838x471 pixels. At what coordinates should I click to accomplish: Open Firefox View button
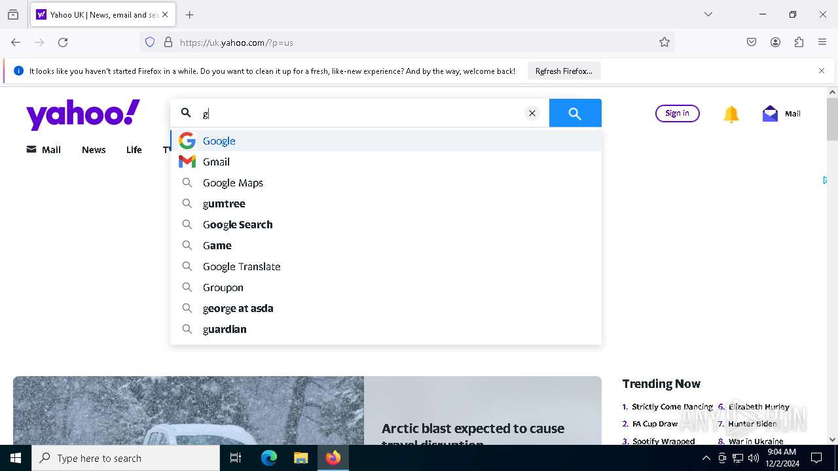coord(13,14)
